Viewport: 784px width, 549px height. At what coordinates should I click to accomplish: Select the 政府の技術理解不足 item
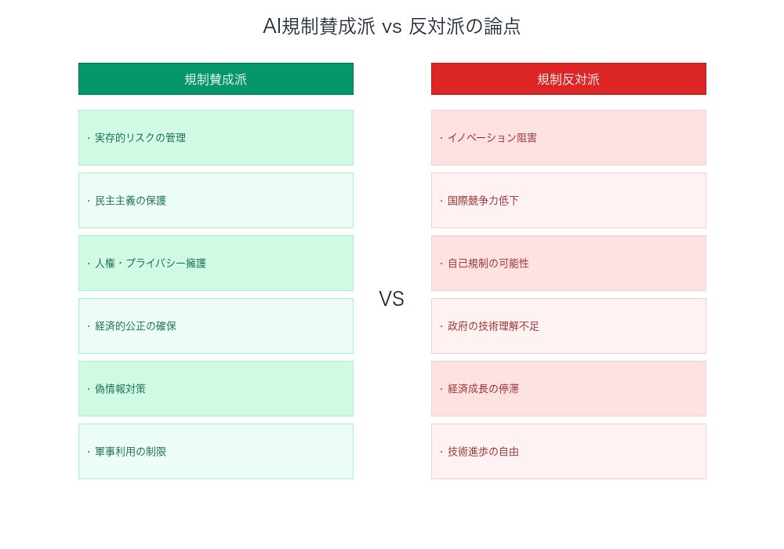[x=568, y=326]
